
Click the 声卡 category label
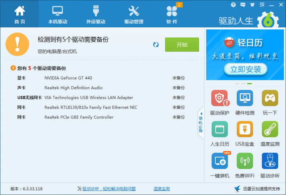coord(21,88)
